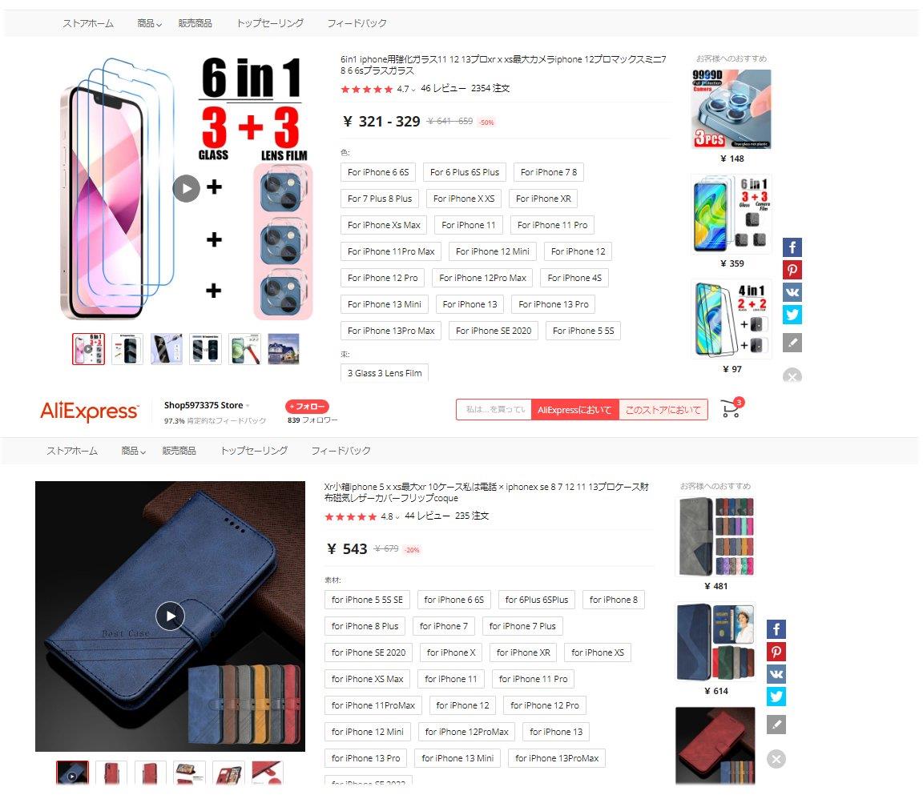This screenshot has width=923, height=807.
Task: Expand the 4.7 rating dropdown arrow
Action: [x=413, y=90]
